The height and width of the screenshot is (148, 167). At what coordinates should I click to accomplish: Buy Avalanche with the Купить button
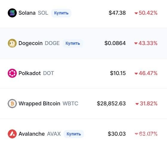coord(74,134)
